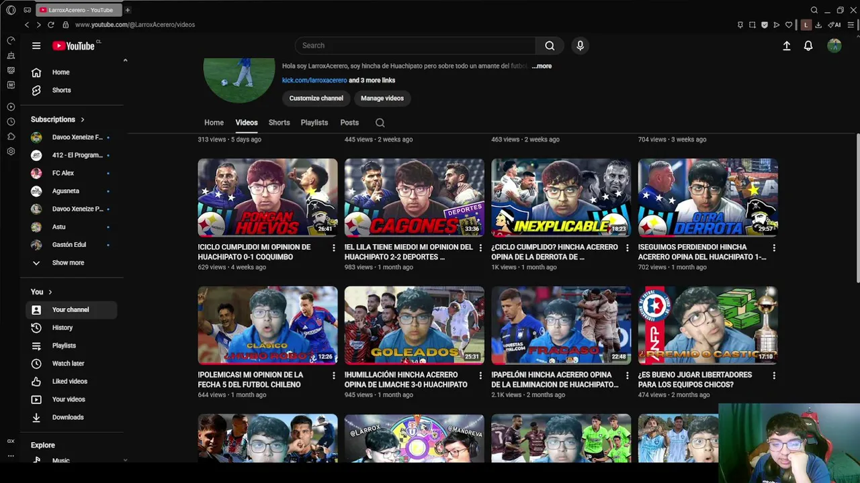Switch to channel Home tab
Image resolution: width=860 pixels, height=483 pixels.
(x=214, y=123)
